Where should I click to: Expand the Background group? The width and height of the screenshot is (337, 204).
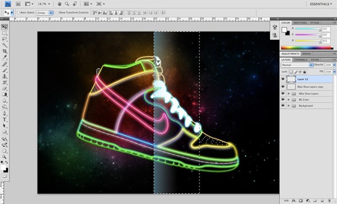(289, 106)
